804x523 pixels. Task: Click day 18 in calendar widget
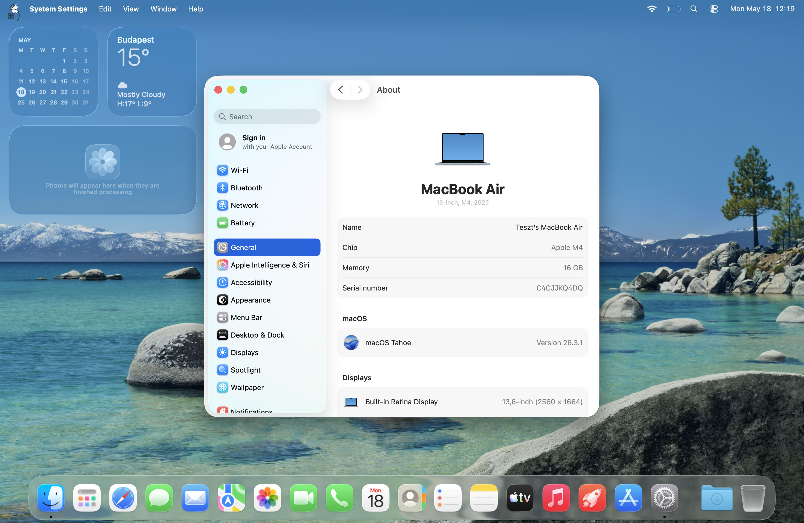(21, 92)
